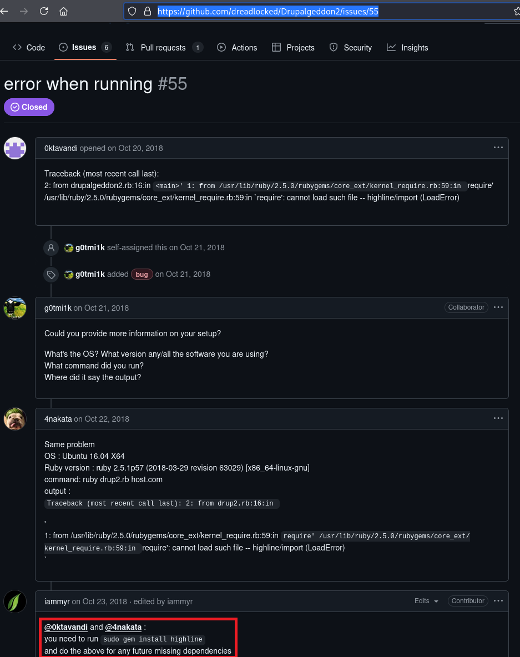Open options menu on 4nakata's comment
The width and height of the screenshot is (520, 657).
coord(498,418)
